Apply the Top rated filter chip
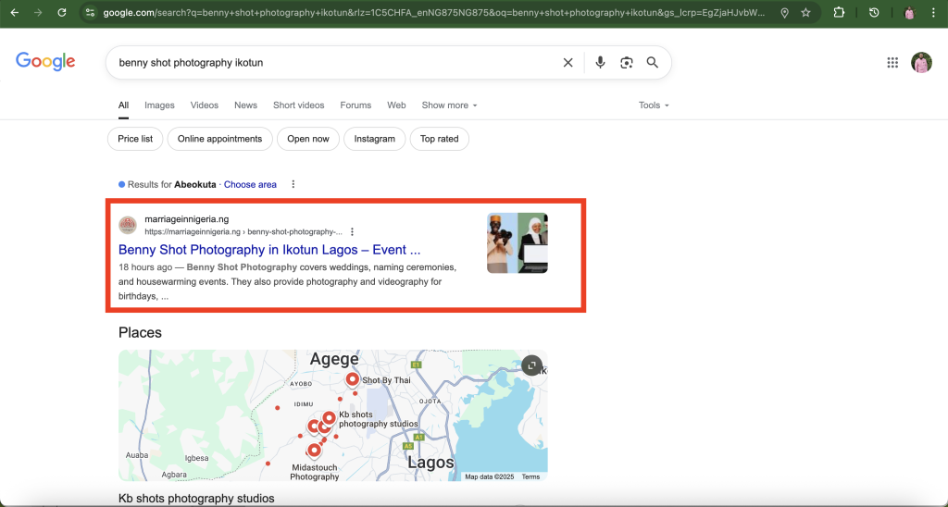This screenshot has width=948, height=507. coord(440,139)
